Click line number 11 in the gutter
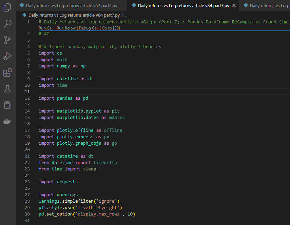This screenshot has width=290, height=225. (x=27, y=91)
